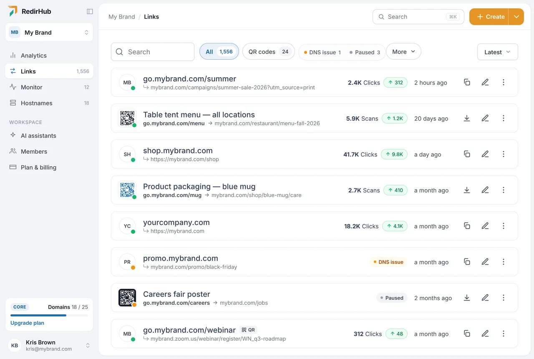Open the My Brand workspace switcher

tap(49, 32)
